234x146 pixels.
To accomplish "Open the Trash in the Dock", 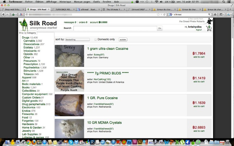I will [227, 142].
